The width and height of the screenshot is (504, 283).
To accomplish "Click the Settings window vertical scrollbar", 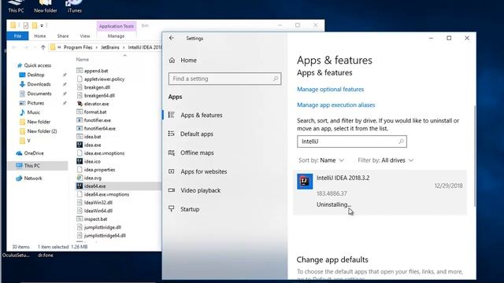I will [x=474, y=156].
